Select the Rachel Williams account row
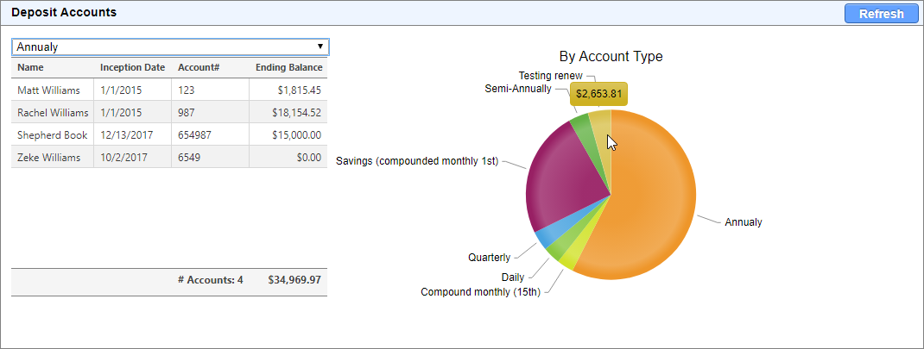 point(53,112)
